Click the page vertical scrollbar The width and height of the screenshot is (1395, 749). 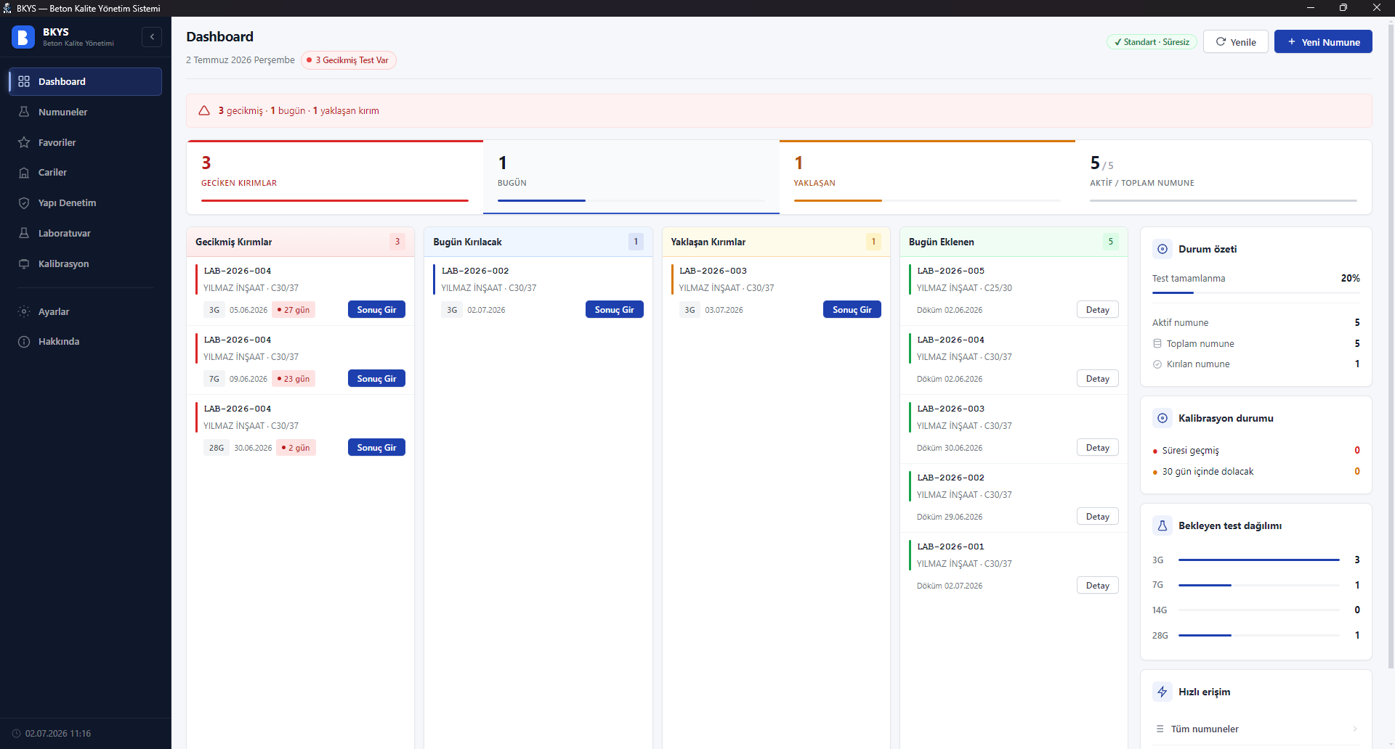click(x=1391, y=348)
